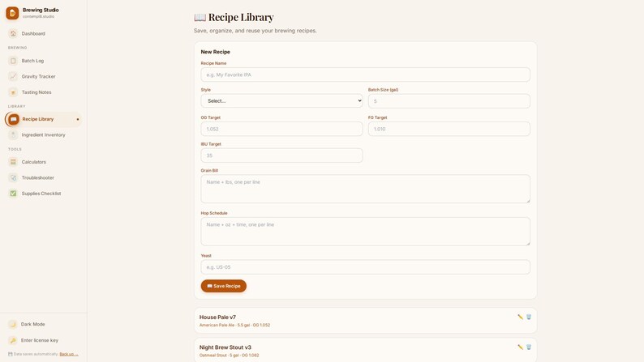Click Enter license key
This screenshot has height=362, width=644.
tap(43, 340)
